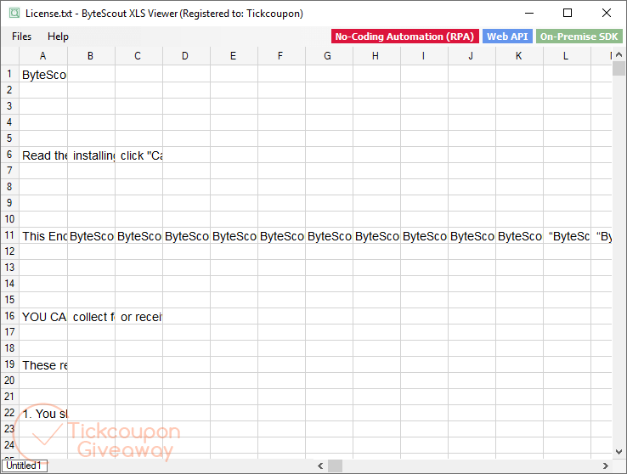Click the Web API button

point(507,37)
